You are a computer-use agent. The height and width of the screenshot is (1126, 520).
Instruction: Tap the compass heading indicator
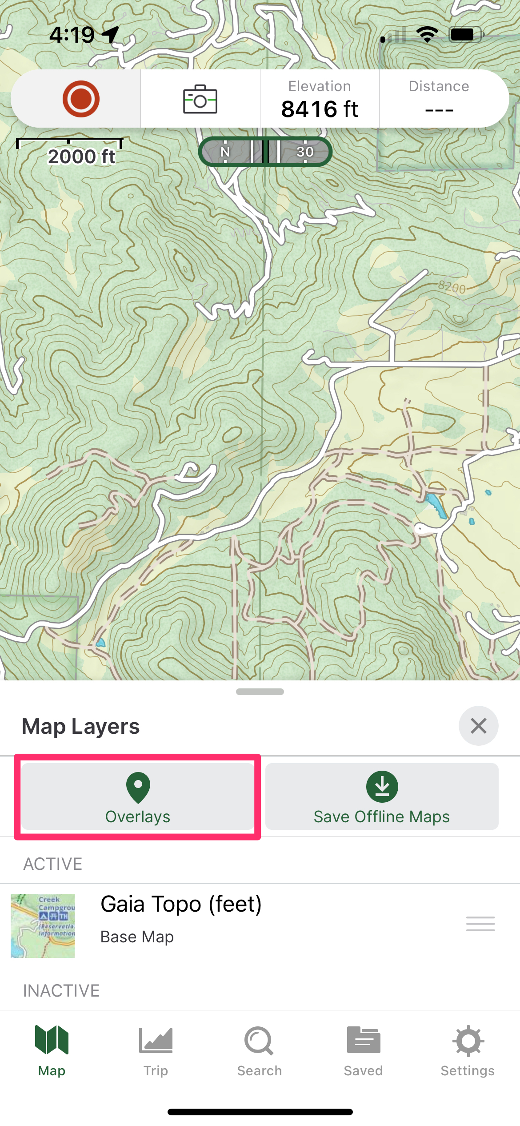pyautogui.click(x=265, y=152)
